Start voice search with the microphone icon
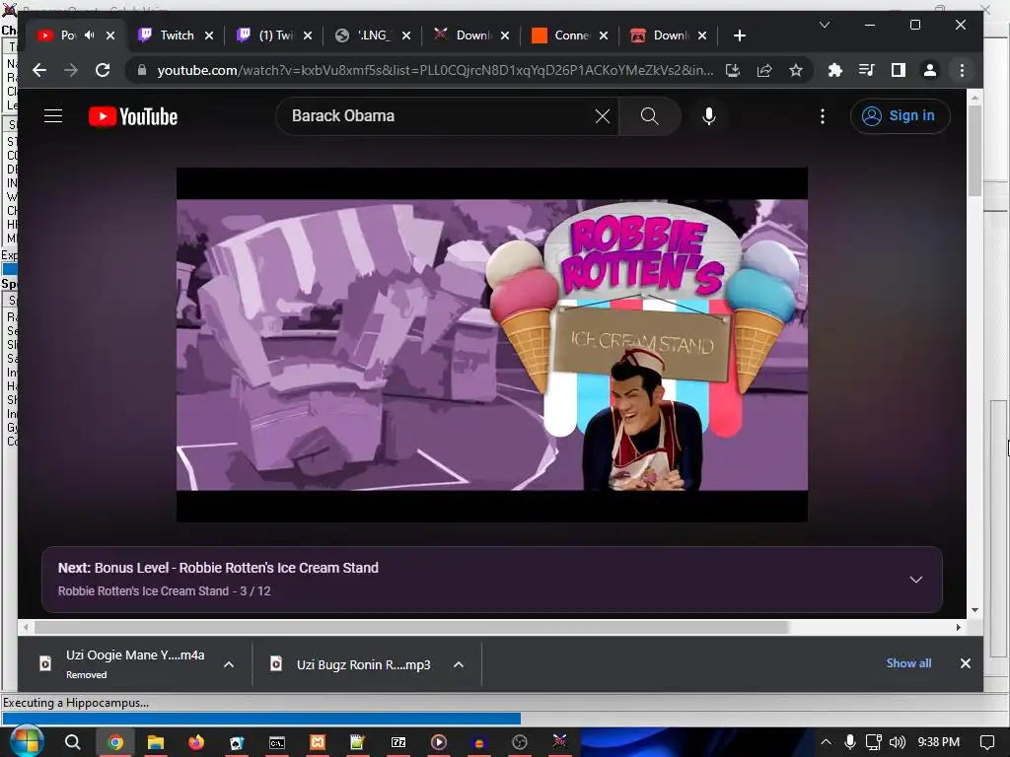Screen dimensions: 1010x757 click(x=708, y=116)
